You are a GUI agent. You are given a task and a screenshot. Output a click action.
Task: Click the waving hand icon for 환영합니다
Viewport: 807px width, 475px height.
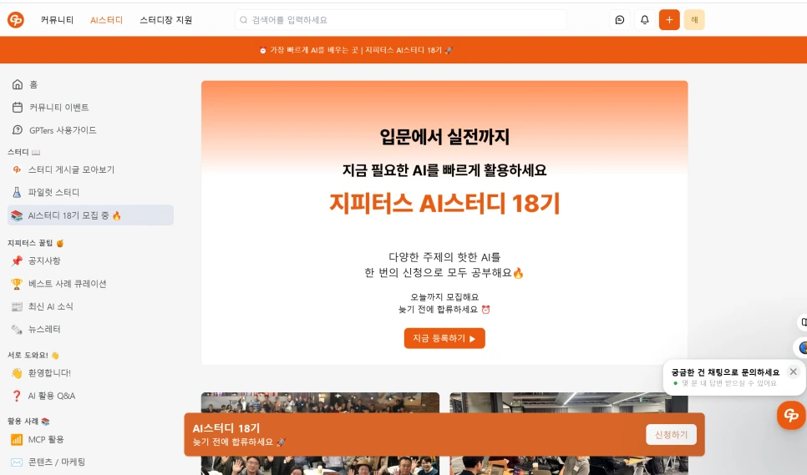coord(17,373)
